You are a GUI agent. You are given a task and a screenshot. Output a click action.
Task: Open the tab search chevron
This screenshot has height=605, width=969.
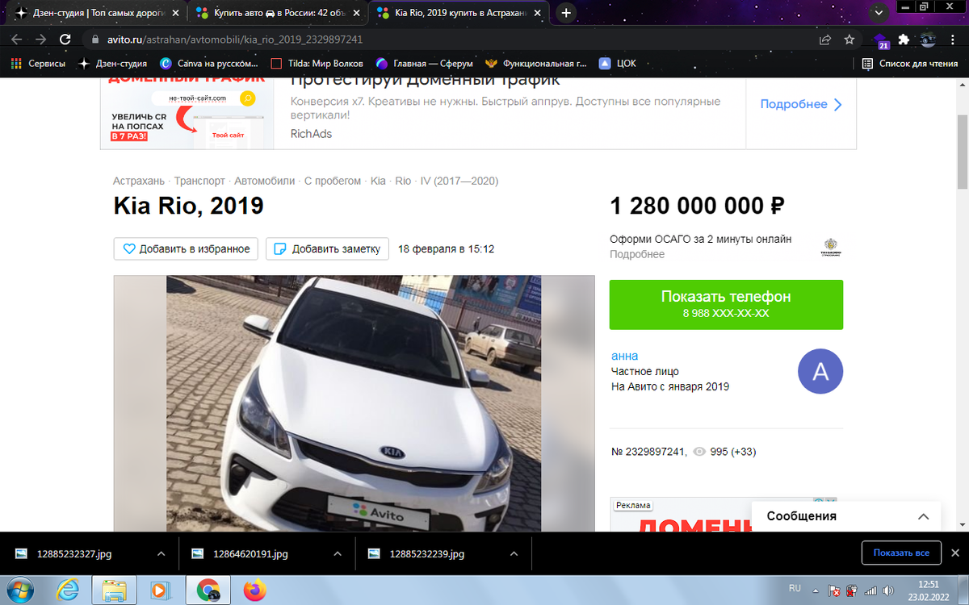878,12
